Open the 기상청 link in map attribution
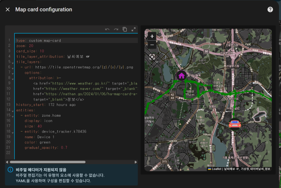 (x=245, y=169)
